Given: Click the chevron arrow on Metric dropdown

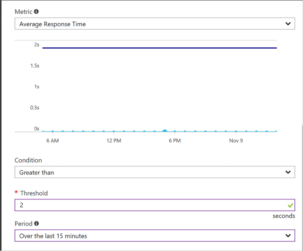Looking at the screenshot, I should click(x=288, y=24).
